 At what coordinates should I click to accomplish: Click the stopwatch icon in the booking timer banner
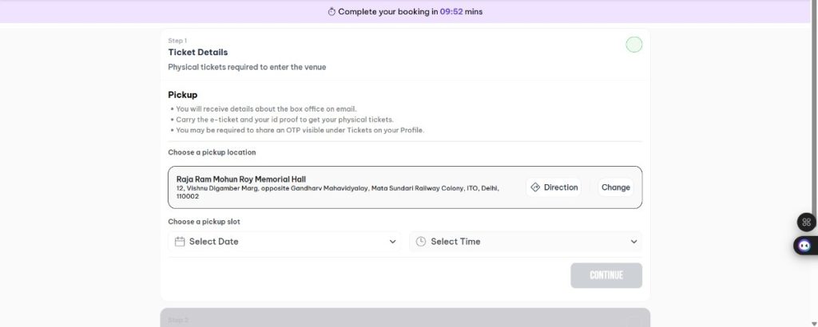click(x=332, y=12)
